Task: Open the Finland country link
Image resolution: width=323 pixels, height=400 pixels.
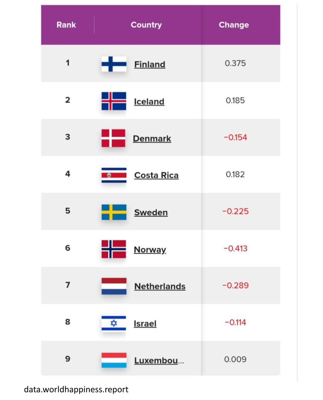Action: point(150,64)
